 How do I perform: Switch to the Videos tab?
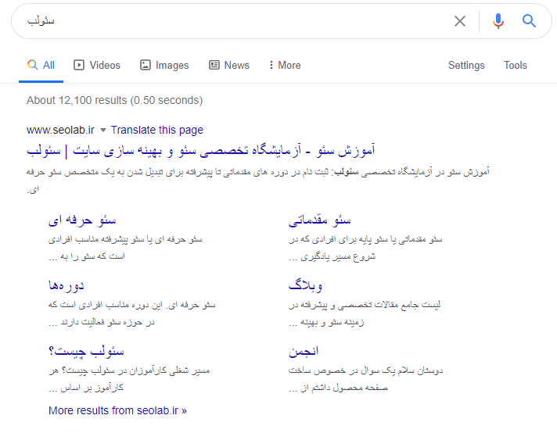point(97,66)
